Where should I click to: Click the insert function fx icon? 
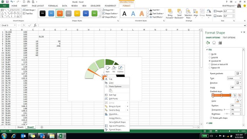(35, 25)
